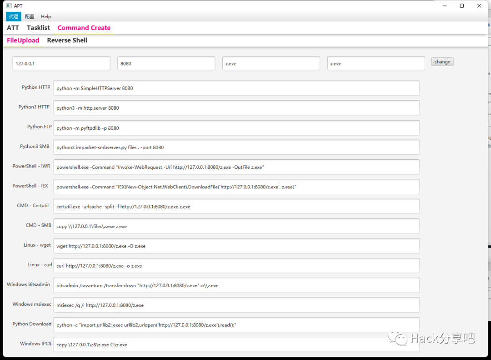Click the Linux - wget command field
Viewport: 491px width, 360px height.
[236, 246]
